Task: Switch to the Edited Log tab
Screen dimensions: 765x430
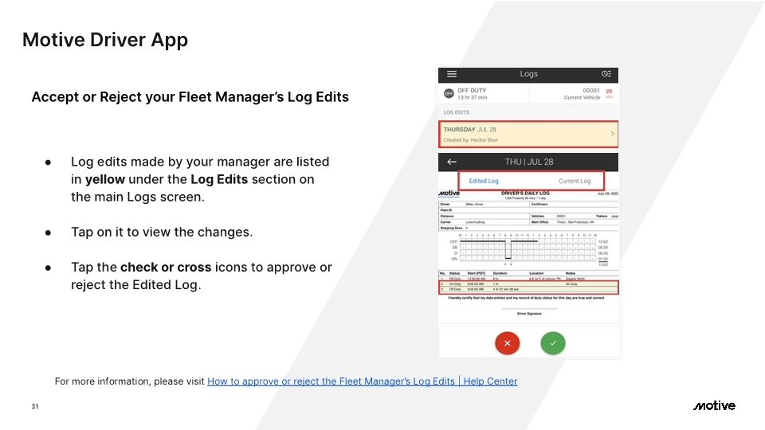Action: point(484,181)
